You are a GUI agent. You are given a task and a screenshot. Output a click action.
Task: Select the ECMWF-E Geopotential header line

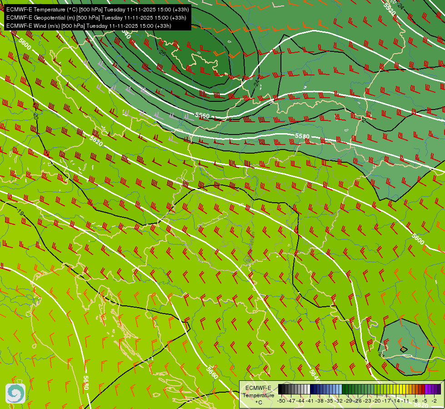tap(96, 18)
